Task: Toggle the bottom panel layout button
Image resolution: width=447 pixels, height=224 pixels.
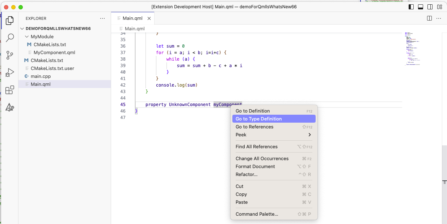Action: coord(421,7)
